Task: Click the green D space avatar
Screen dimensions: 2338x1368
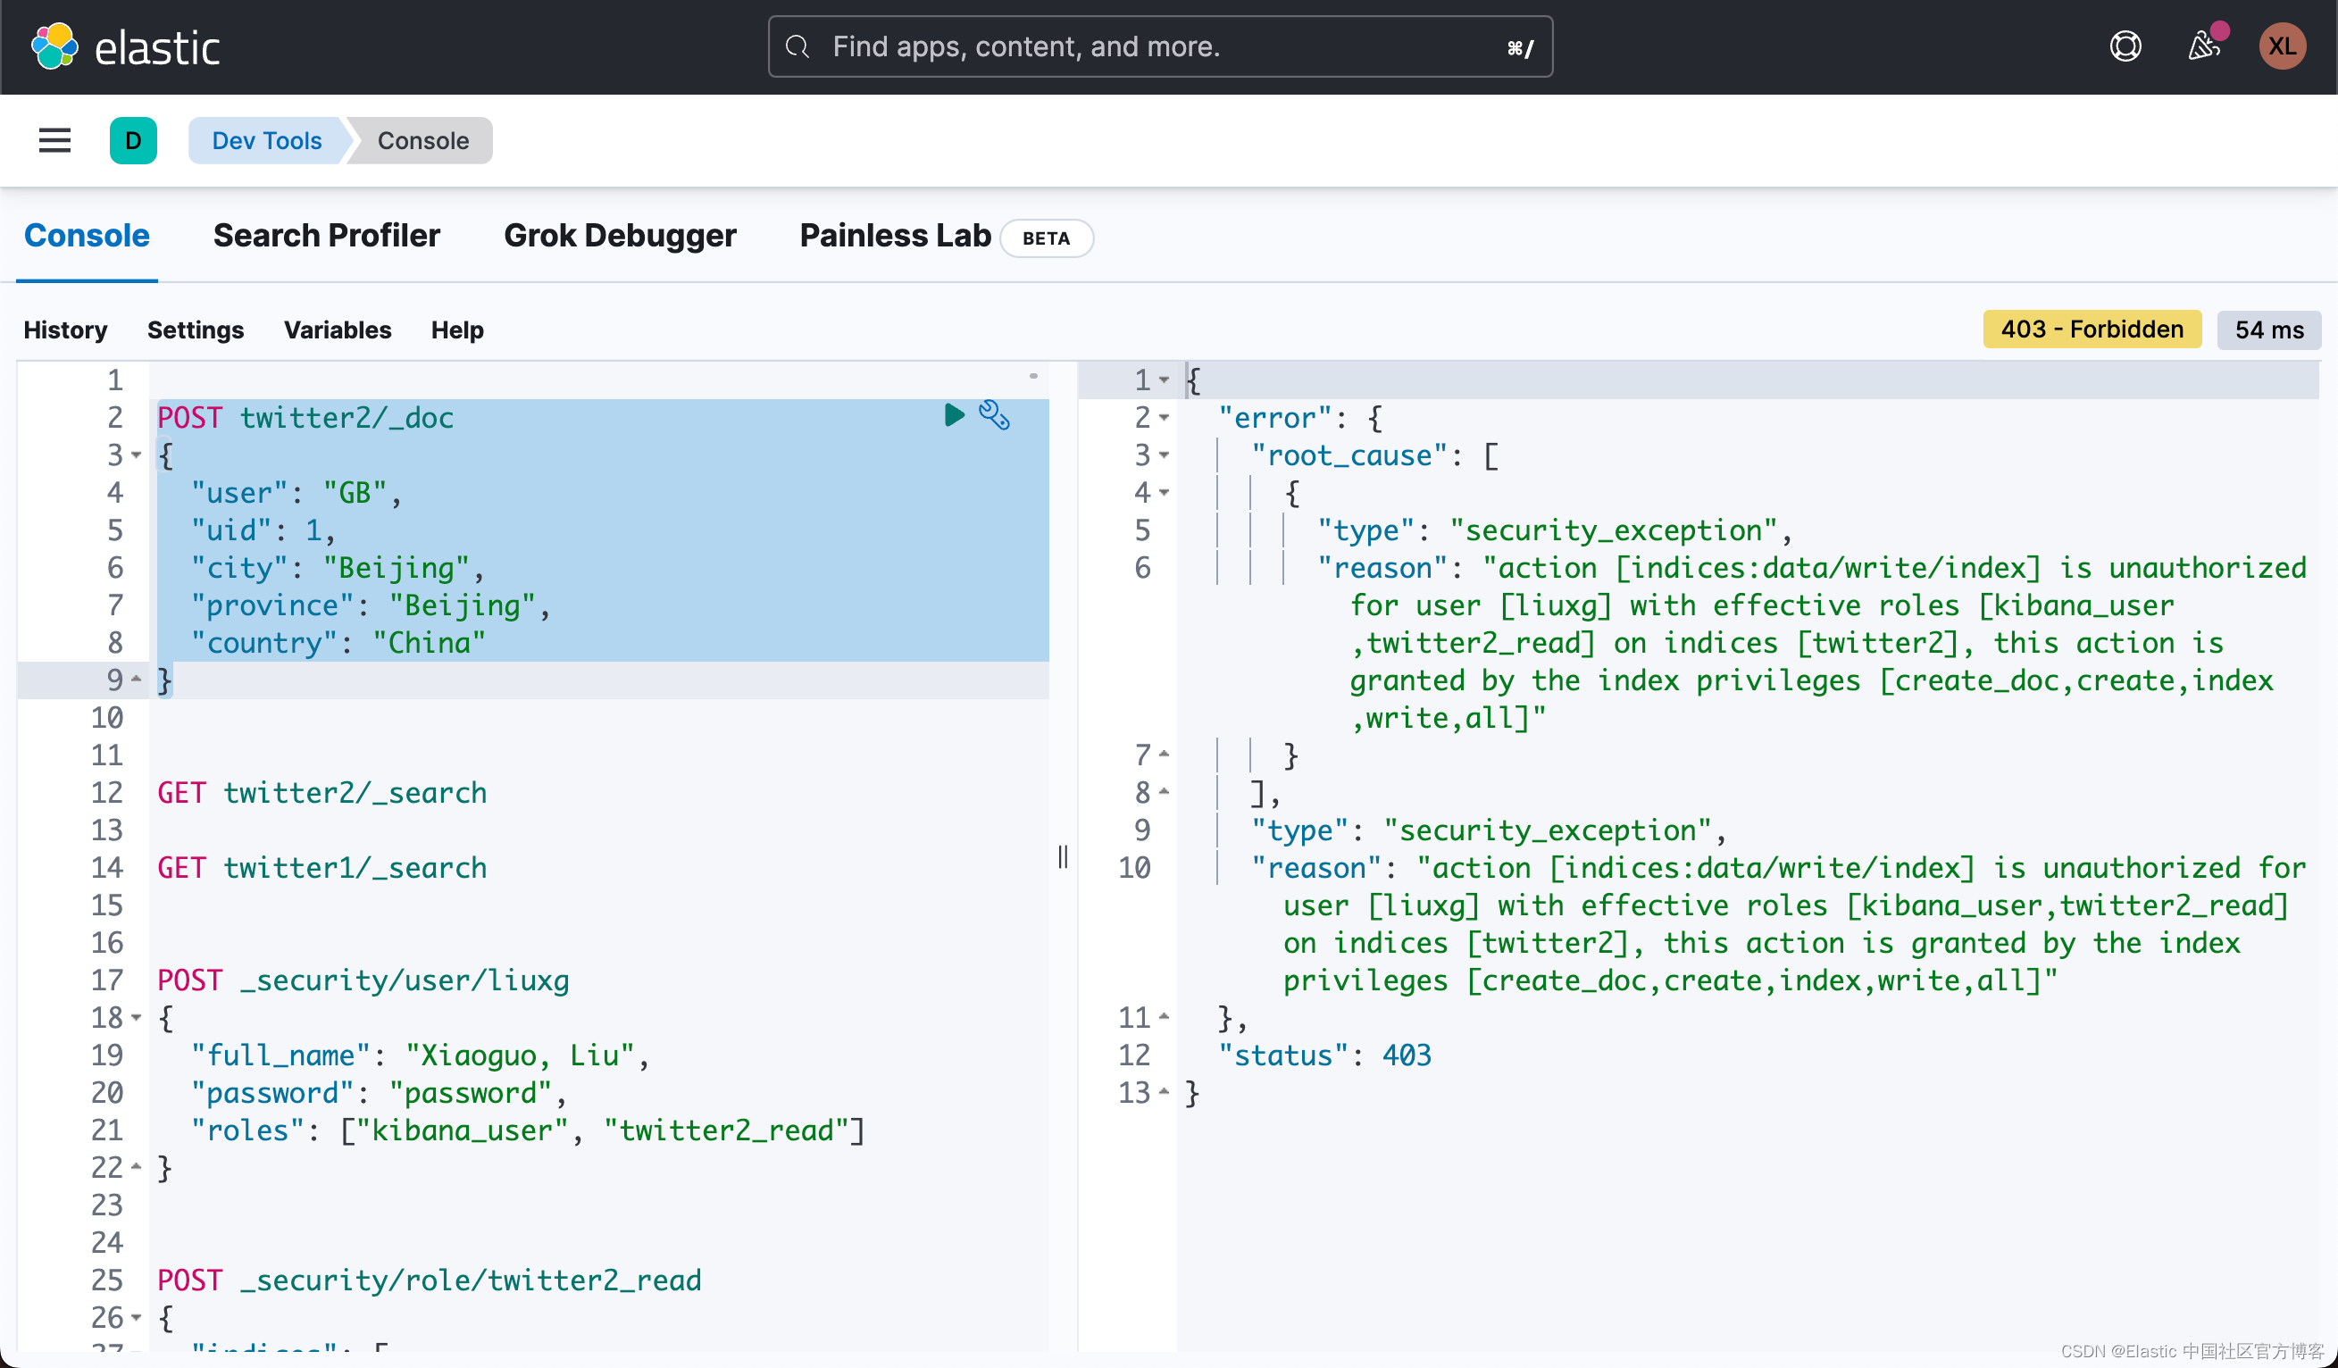Action: click(133, 140)
